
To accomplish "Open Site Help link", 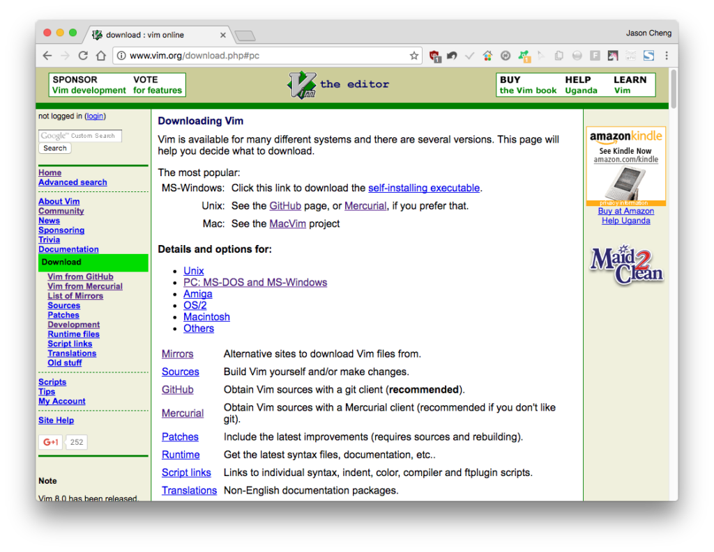I will (56, 420).
